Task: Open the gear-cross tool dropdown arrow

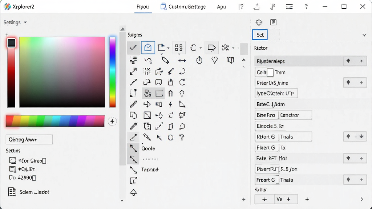Action: tap(233, 48)
